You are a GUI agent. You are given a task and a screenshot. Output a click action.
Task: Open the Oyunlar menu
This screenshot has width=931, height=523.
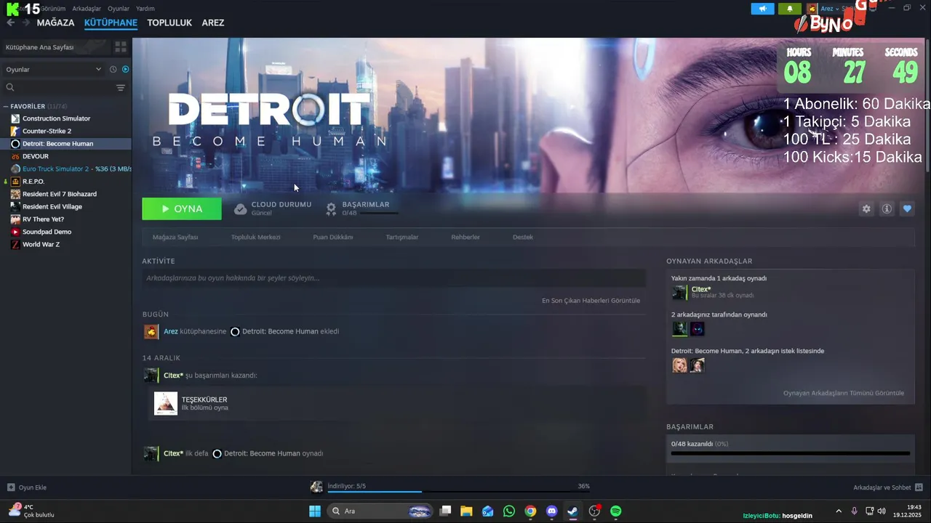click(119, 9)
